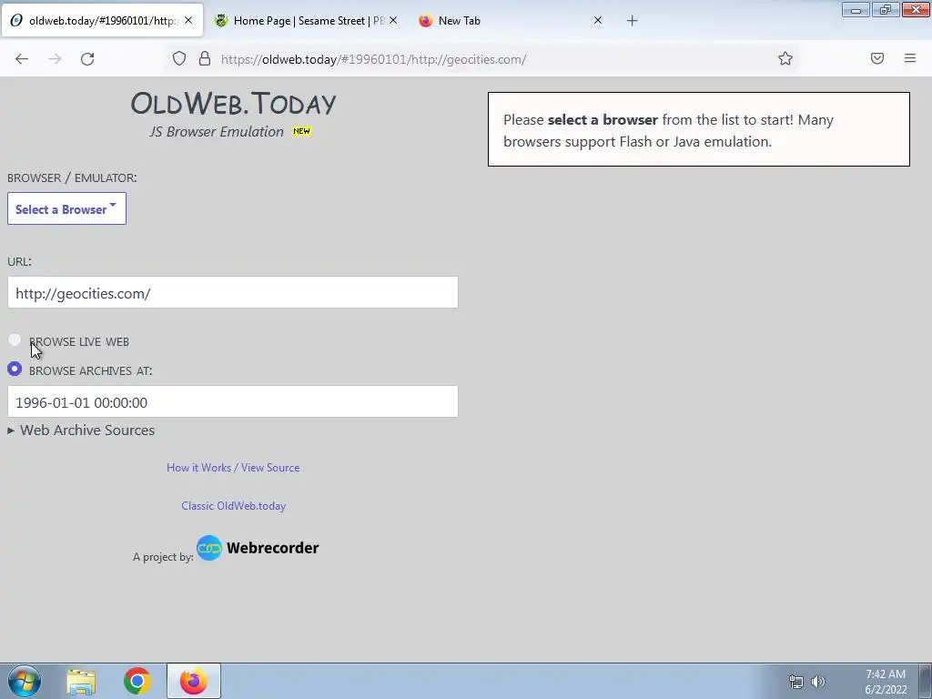Click the OldWeb.Today title heading
932x699 pixels.
[233, 104]
